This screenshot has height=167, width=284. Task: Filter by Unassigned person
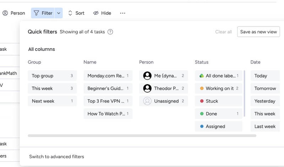tap(164, 101)
